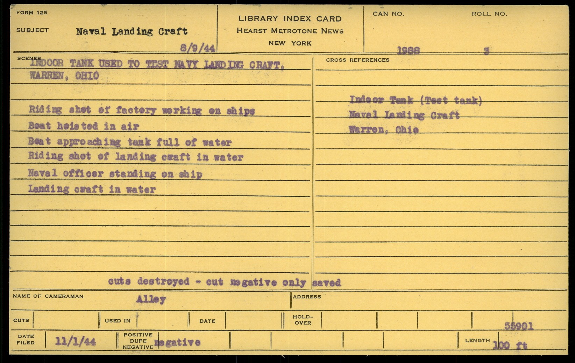
Task: Click the 'WARREN, OHIO' location line in scenes
Action: (64, 76)
